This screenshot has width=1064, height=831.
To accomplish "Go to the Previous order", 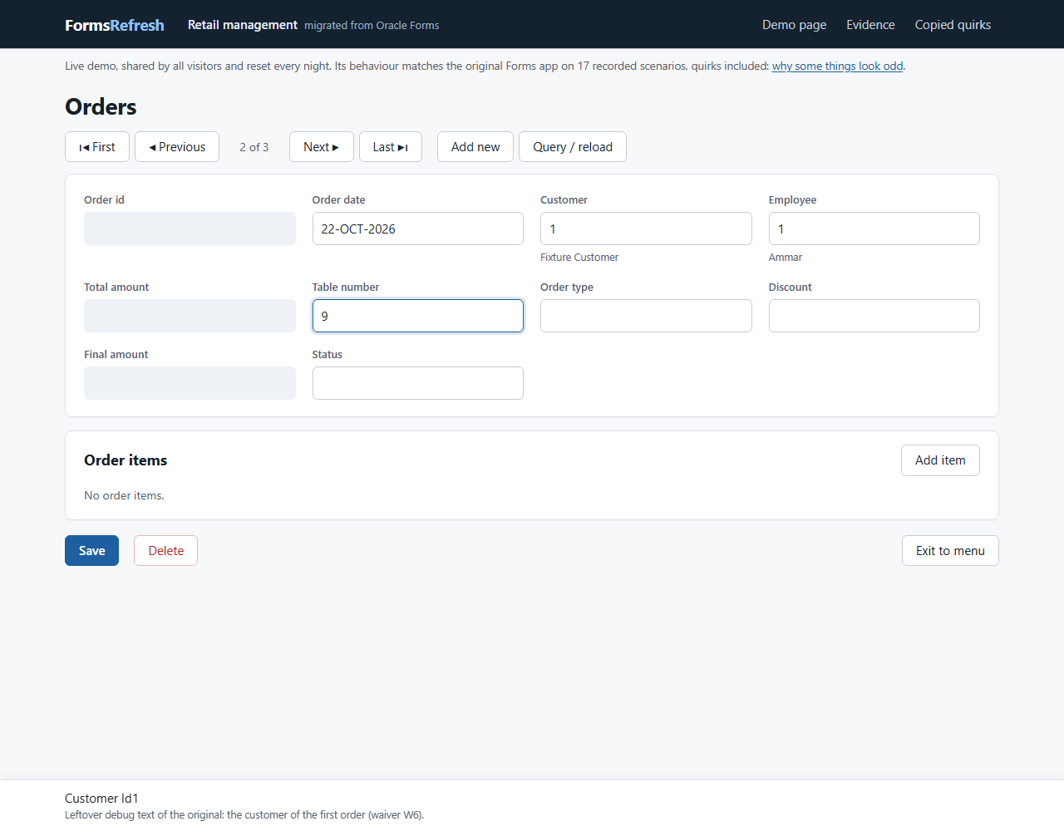I will pyautogui.click(x=177, y=147).
